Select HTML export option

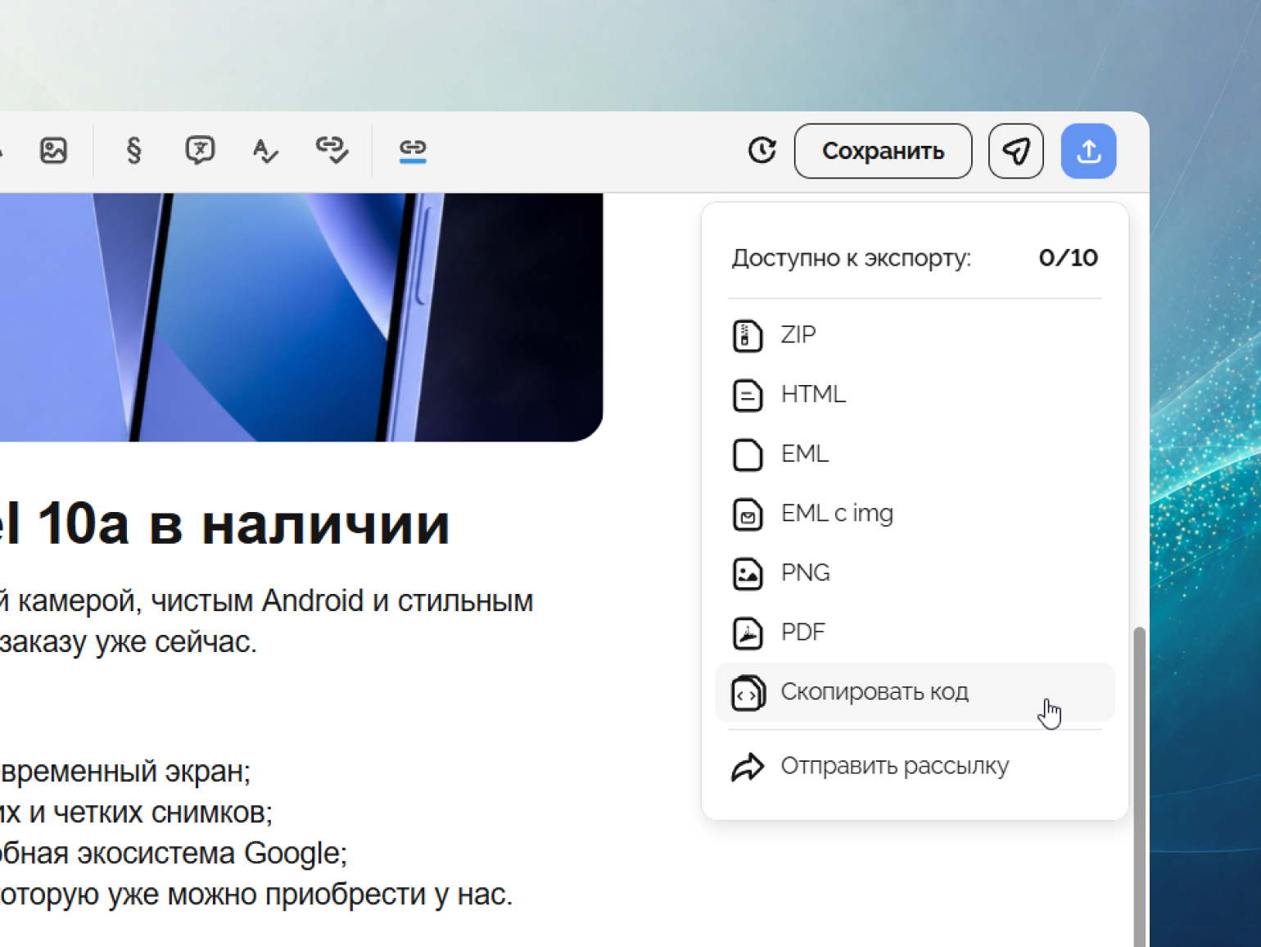[915, 395]
